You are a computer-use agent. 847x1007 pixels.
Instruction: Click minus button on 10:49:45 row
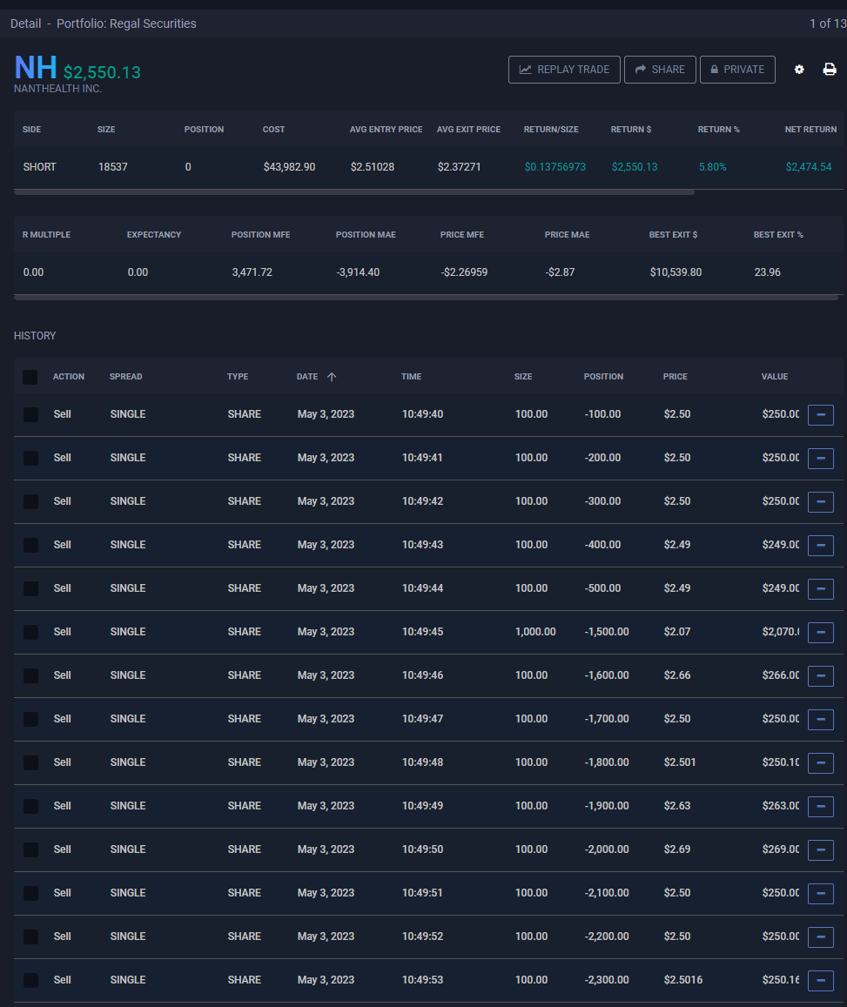click(x=821, y=633)
